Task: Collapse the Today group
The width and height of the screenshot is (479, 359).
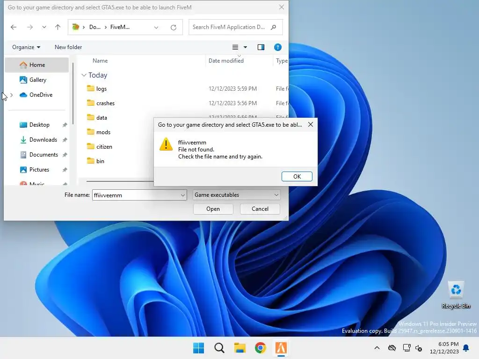Action: tap(84, 75)
